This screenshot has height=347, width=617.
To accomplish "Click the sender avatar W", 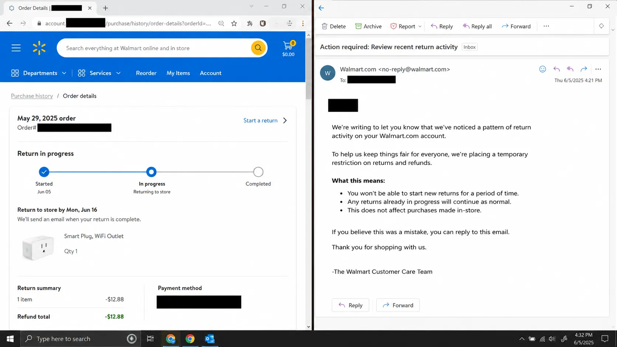I will pyautogui.click(x=328, y=73).
